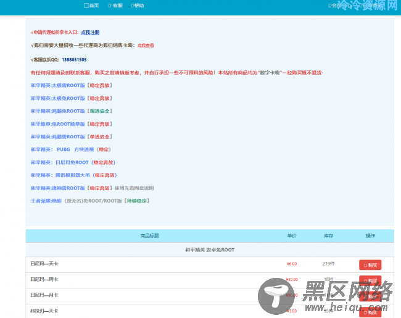
Task: Click the 使用先看网盘说明 note
Action: pyautogui.click(x=134, y=188)
